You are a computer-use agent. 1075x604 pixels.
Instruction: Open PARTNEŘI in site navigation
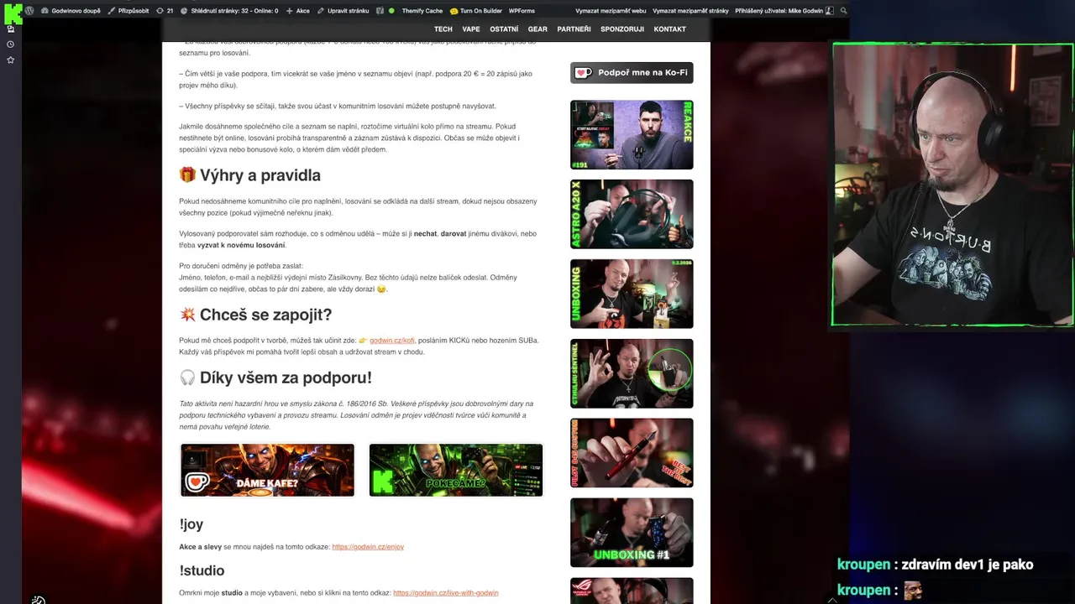tap(574, 29)
